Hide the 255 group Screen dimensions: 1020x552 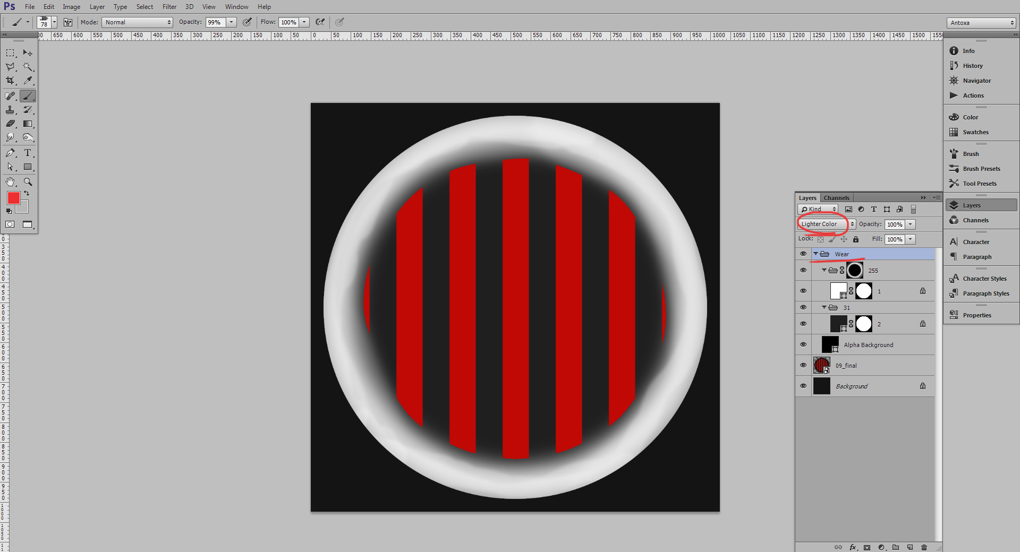pyautogui.click(x=803, y=270)
